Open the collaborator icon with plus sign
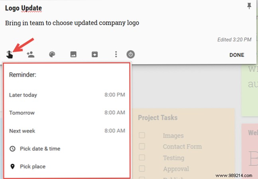258x179 pixels. click(x=31, y=54)
